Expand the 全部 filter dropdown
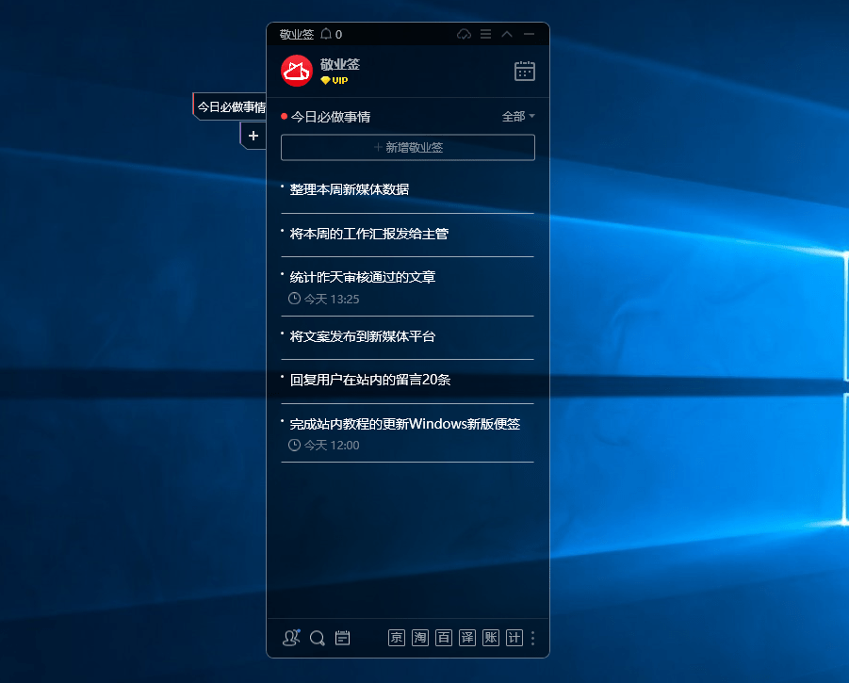Viewport: 849px width, 683px height. (x=518, y=117)
